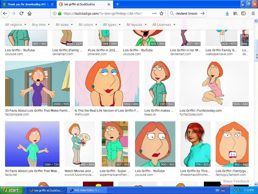Expand the Any time filter
Image resolution: width=258 pixels, height=194 pixels.
click(x=41, y=25)
